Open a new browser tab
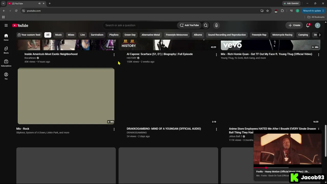The height and width of the screenshot is (184, 327). click(50, 4)
